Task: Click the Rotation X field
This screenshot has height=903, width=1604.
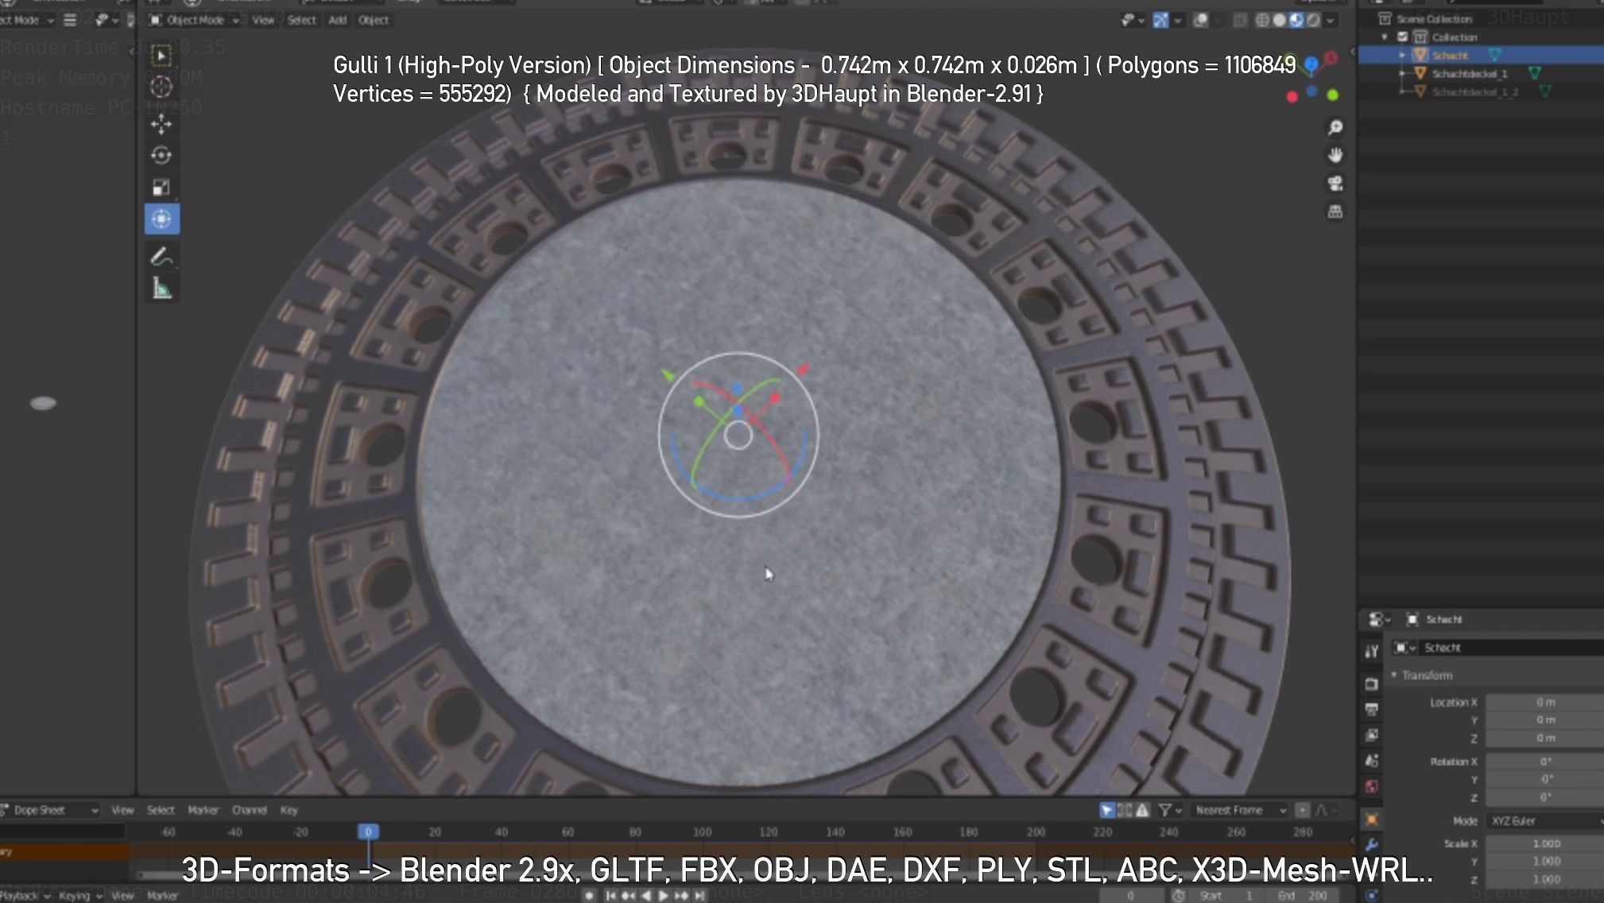Action: [x=1545, y=762]
